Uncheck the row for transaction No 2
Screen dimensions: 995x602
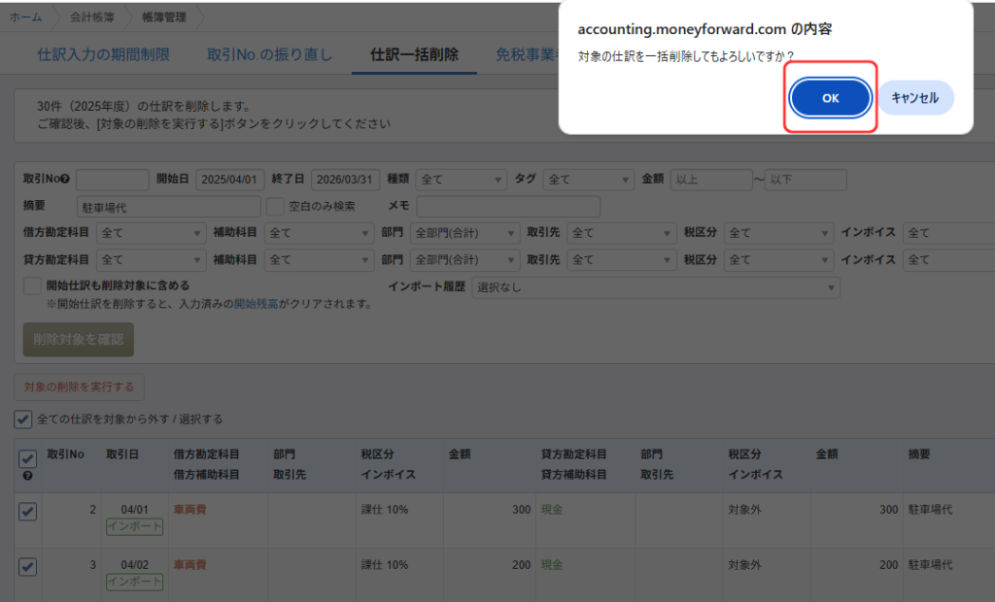(28, 512)
